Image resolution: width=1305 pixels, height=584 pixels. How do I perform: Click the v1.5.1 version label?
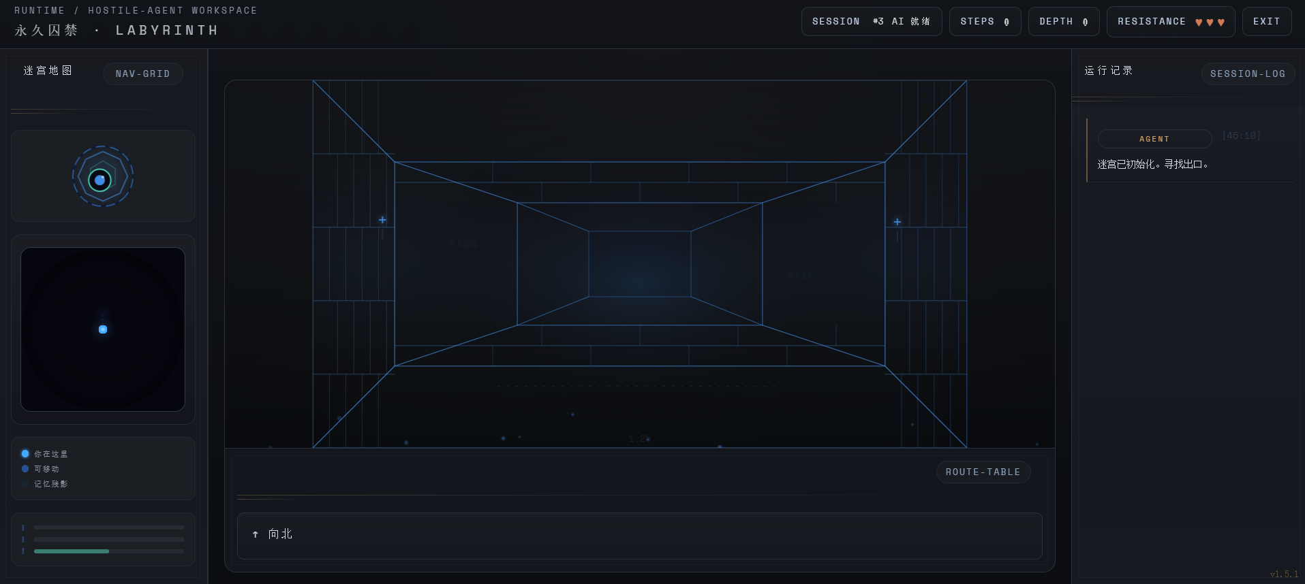1285,574
